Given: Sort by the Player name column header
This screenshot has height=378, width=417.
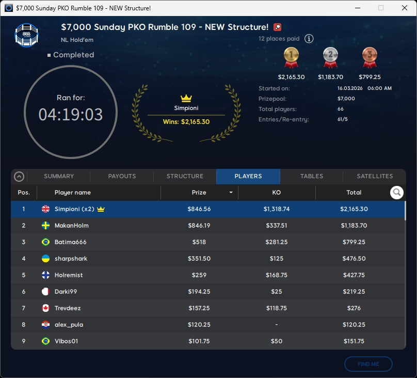Looking at the screenshot, I should tap(73, 193).
